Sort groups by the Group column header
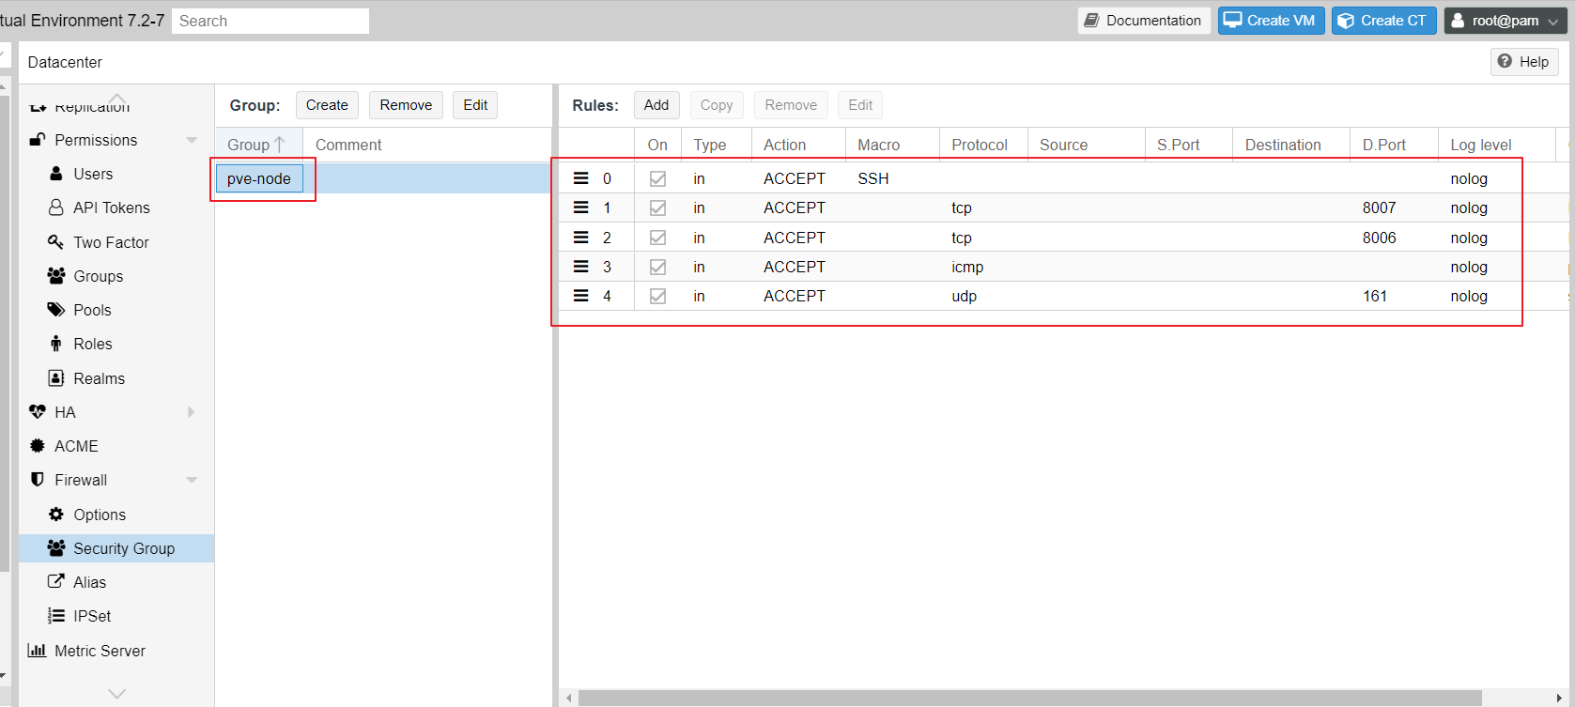This screenshot has width=1575, height=707. tap(257, 145)
